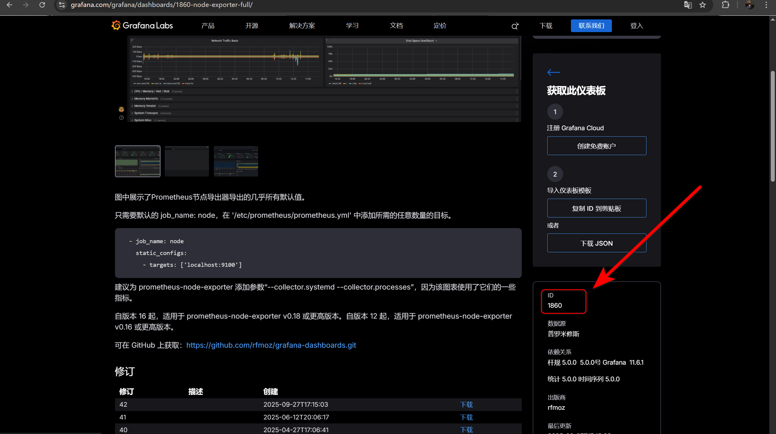This screenshot has width=776, height=434.
Task: Click the main dashboard preview image
Action: [x=324, y=79]
